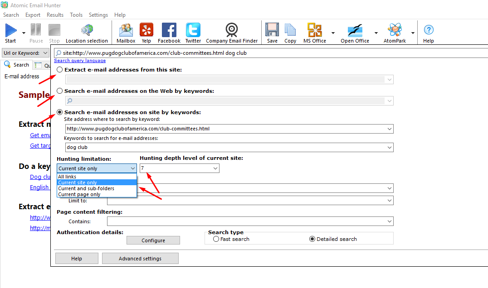Export results to Open Office
The image size is (488, 288).
pyautogui.click(x=355, y=30)
